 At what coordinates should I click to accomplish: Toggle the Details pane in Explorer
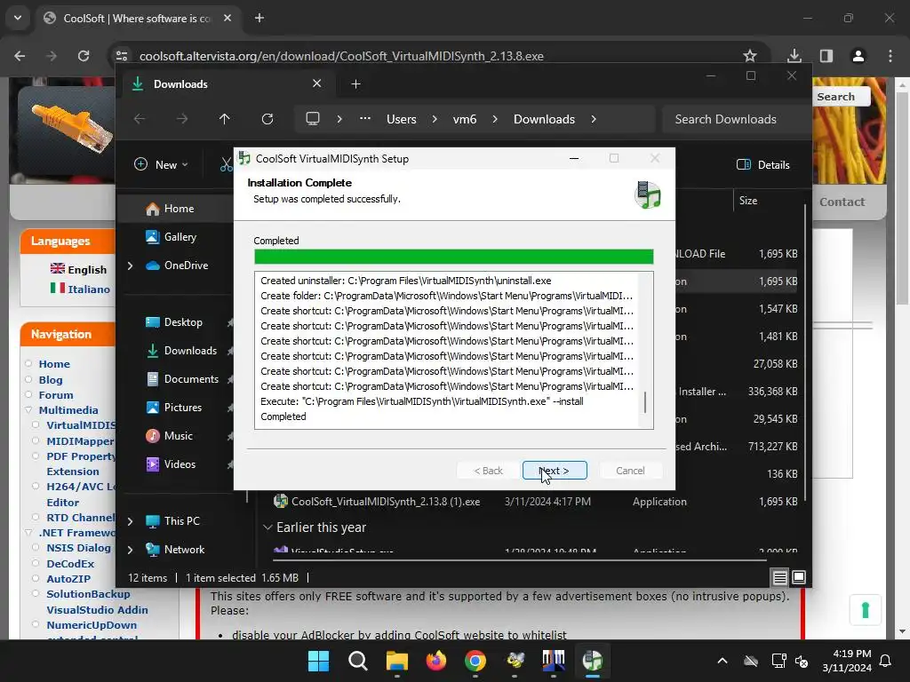tap(762, 164)
